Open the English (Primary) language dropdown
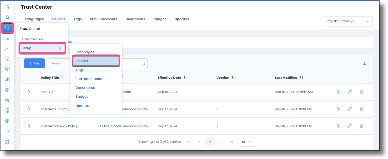The image size is (388, 159). click(x=347, y=21)
